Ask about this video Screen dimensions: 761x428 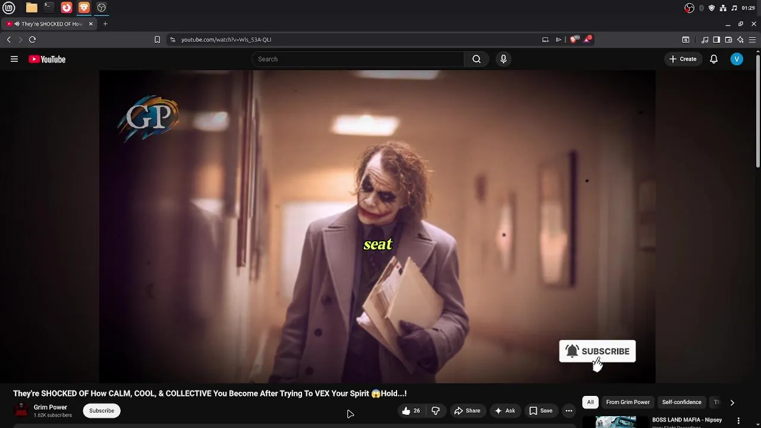tap(505, 411)
